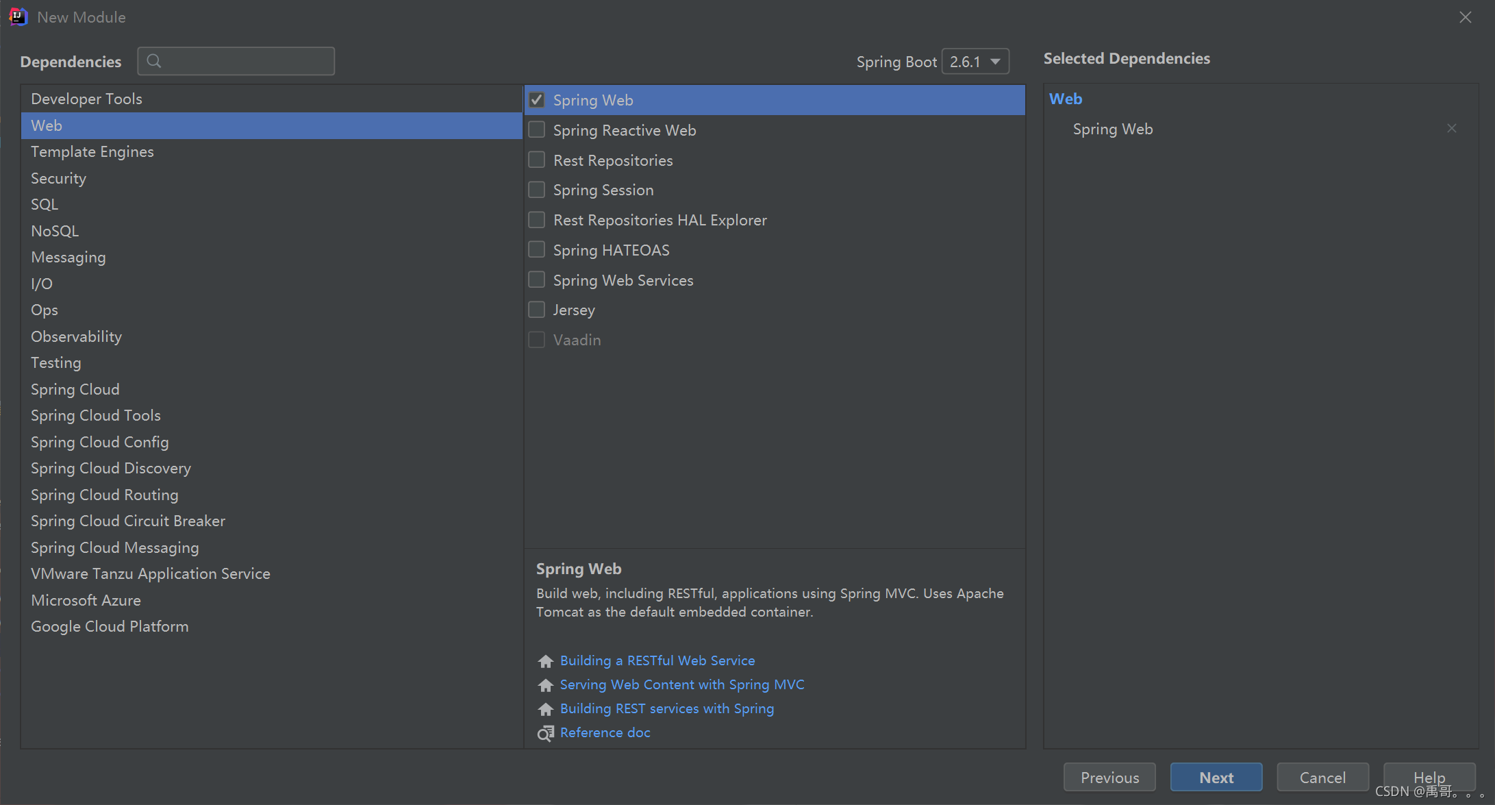The width and height of the screenshot is (1495, 805).
Task: Click the Web heading in Selected Dependencies
Action: click(x=1066, y=99)
